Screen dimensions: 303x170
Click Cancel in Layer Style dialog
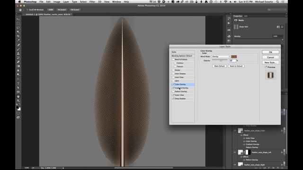270,57
